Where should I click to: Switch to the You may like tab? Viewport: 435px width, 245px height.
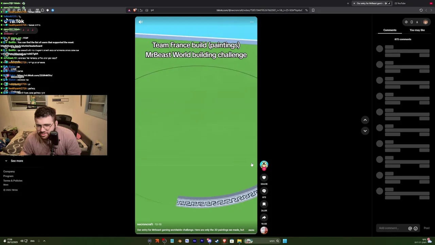pyautogui.click(x=417, y=30)
